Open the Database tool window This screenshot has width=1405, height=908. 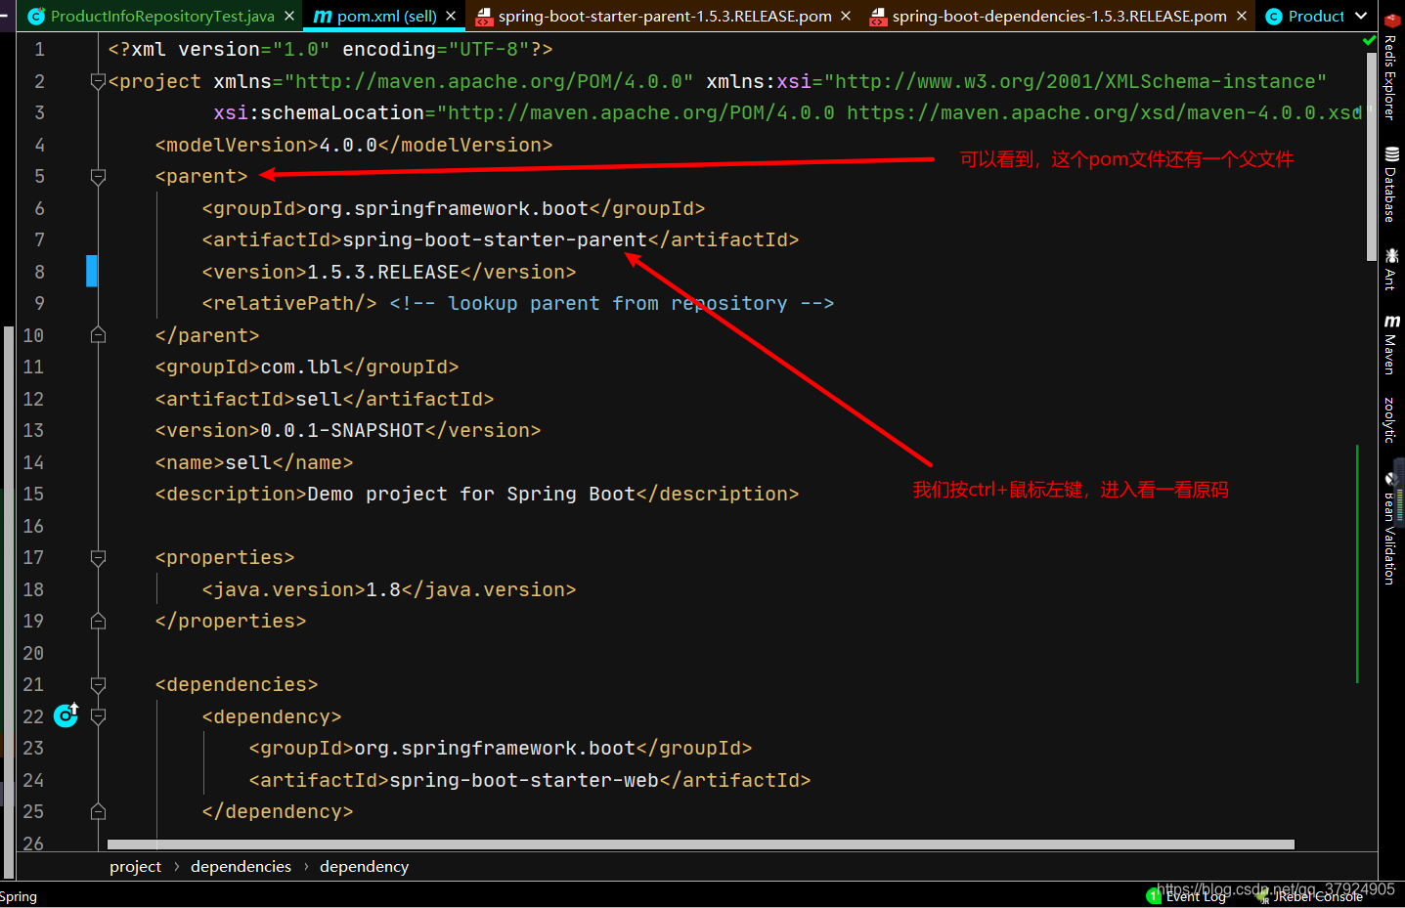pos(1391,184)
